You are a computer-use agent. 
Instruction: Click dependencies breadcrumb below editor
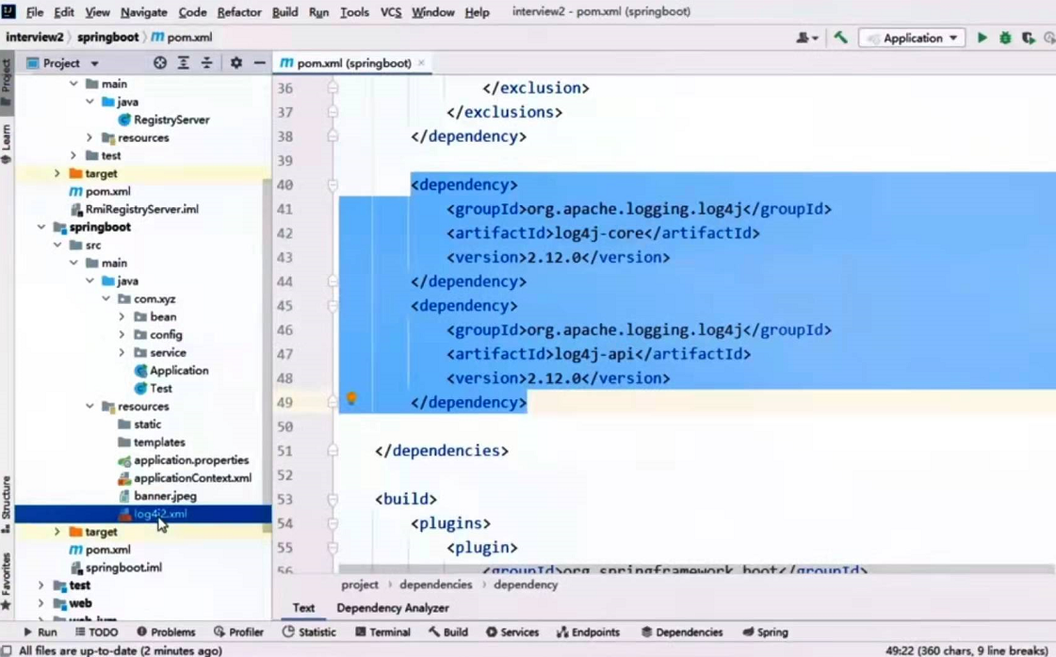pos(436,585)
